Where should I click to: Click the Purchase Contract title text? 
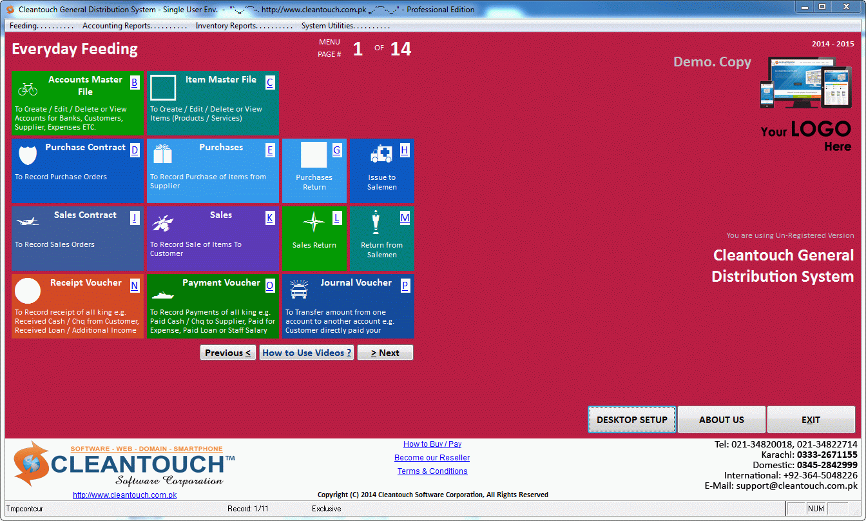point(85,148)
